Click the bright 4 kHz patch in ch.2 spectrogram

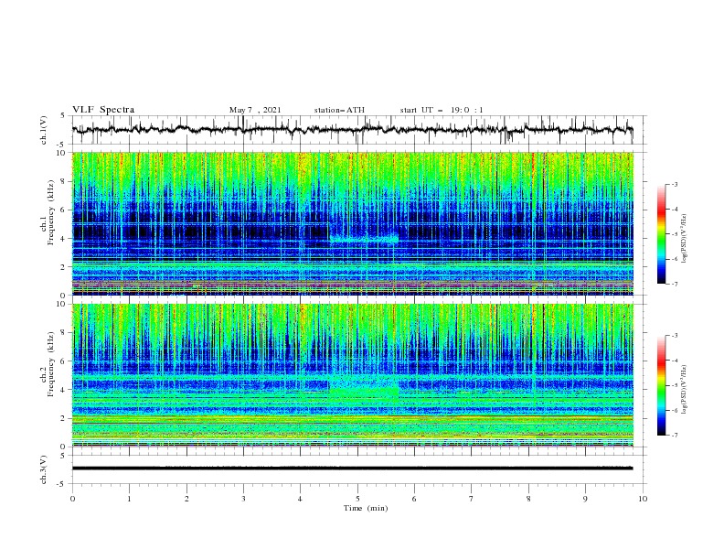364,393
